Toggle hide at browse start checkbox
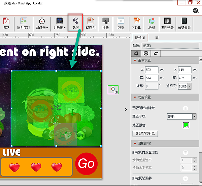Screen dimensions: 202x186 click(186, 108)
